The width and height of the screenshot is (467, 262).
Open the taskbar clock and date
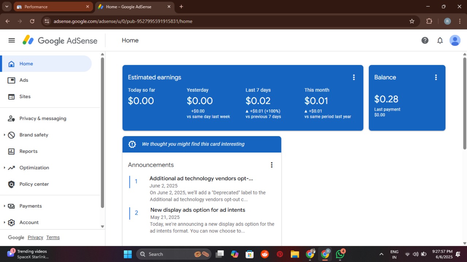[x=442, y=254]
